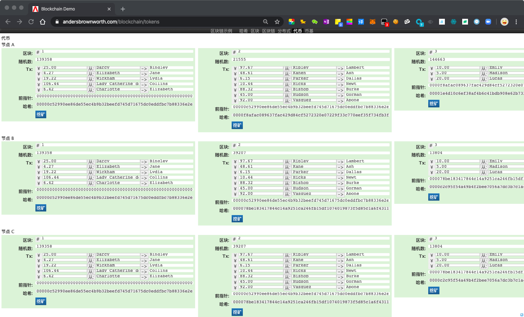Select Node C block 2 sender Vasquez

coord(314,287)
